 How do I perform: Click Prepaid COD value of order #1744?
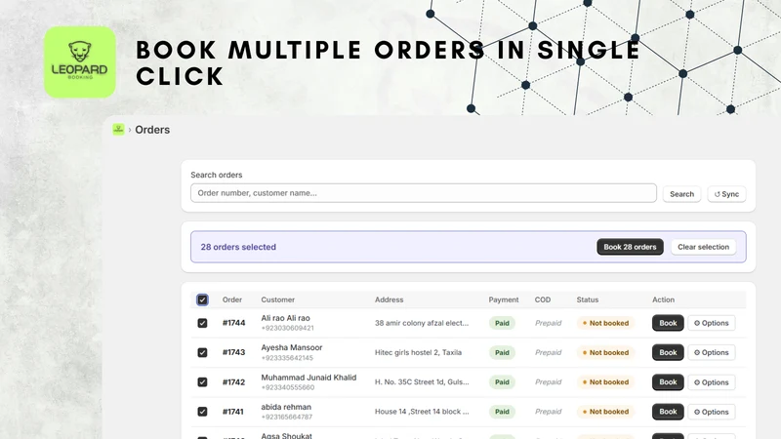pyautogui.click(x=548, y=323)
